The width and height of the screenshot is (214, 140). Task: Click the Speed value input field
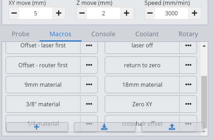(171, 13)
